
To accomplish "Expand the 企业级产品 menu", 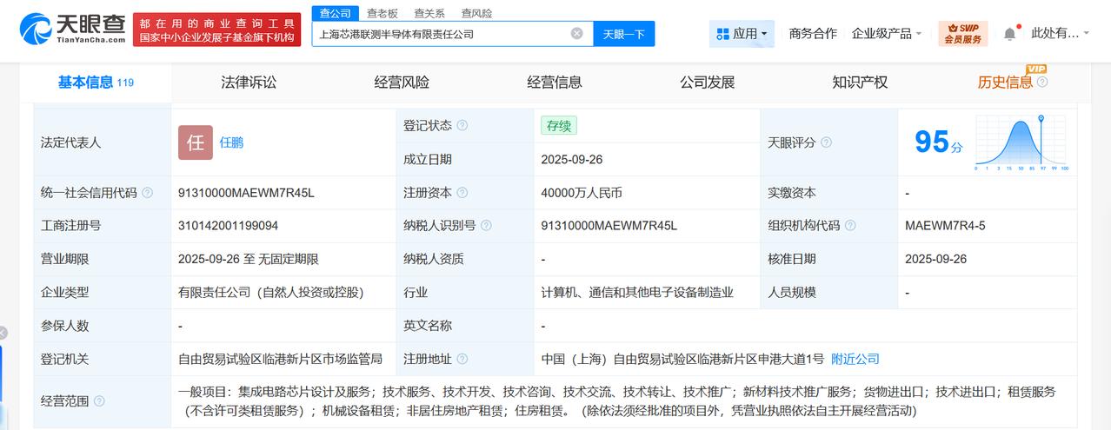I will (887, 34).
